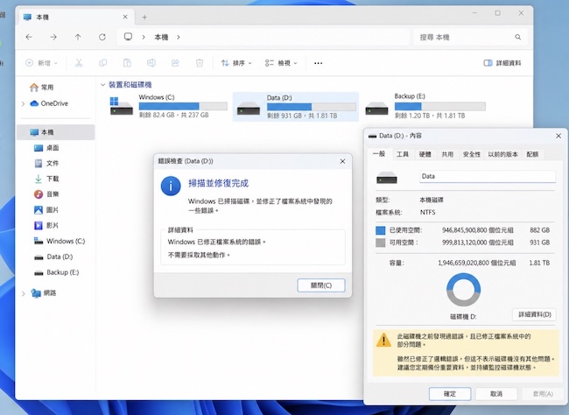Viewport: 569px width, 415px height.
Task: Click the Copy icon in toolbar
Action: 103,63
